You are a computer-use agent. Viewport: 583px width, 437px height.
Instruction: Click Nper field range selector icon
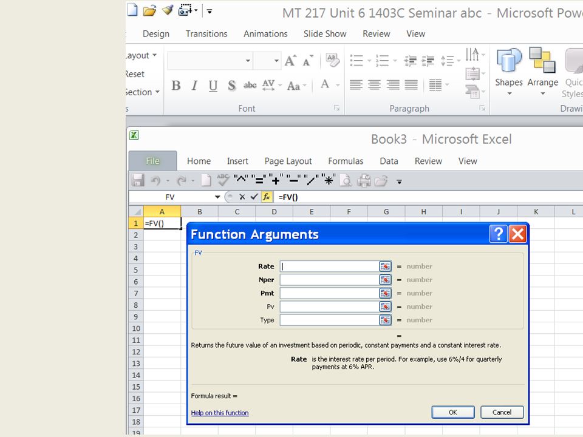(x=385, y=280)
